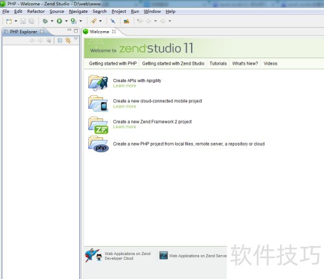Open the New icon's dropdown arrow

click(16, 21)
